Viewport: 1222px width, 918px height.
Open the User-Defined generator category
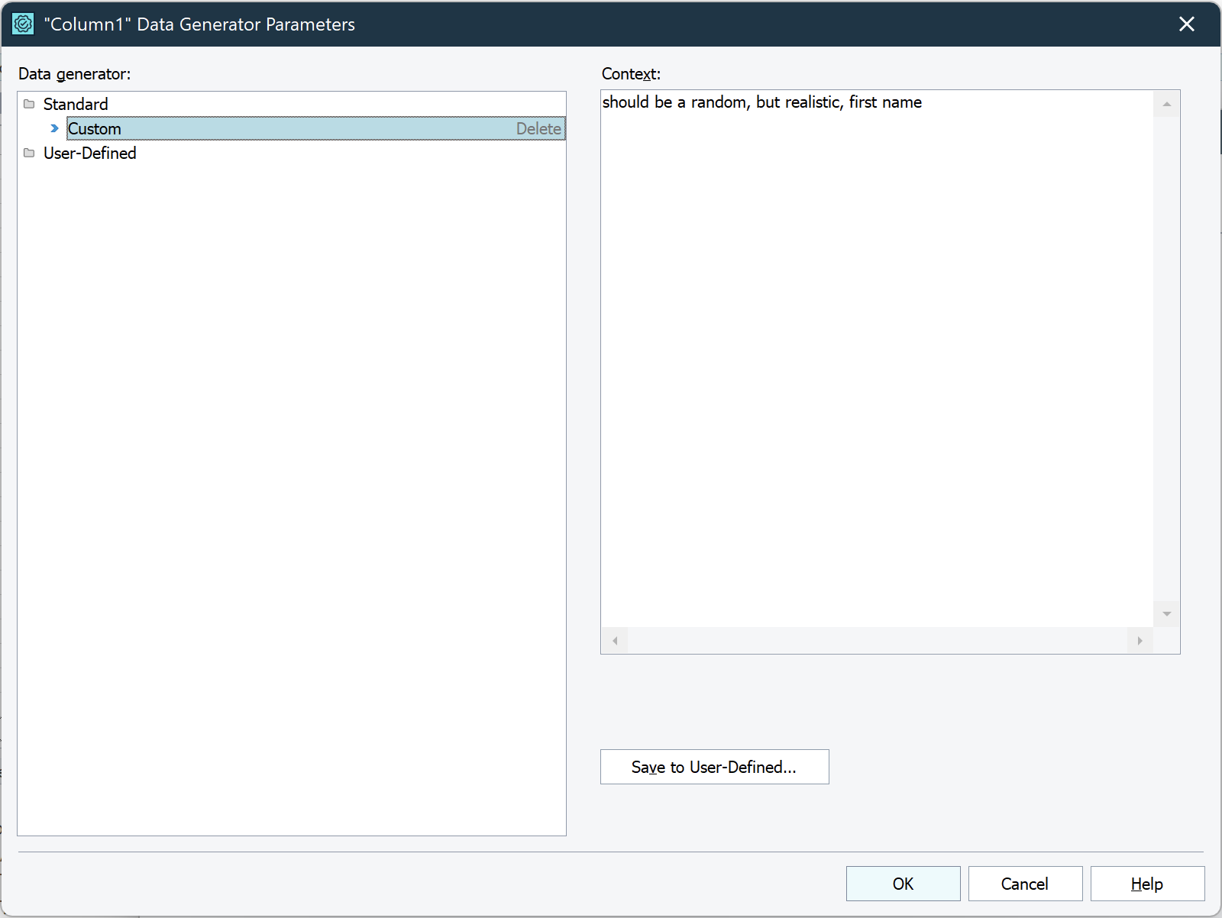point(89,153)
